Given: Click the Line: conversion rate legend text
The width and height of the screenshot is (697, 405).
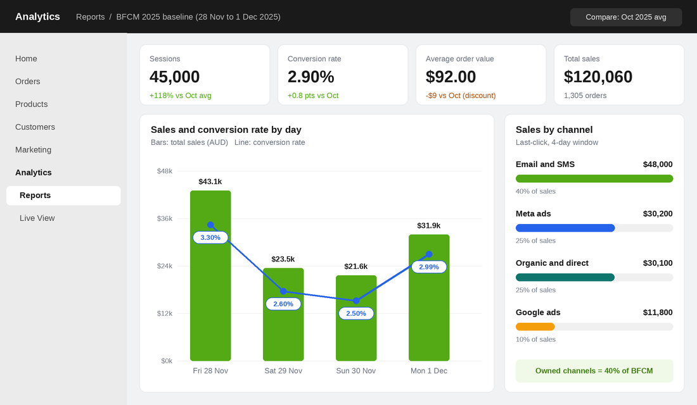Looking at the screenshot, I should coord(270,142).
